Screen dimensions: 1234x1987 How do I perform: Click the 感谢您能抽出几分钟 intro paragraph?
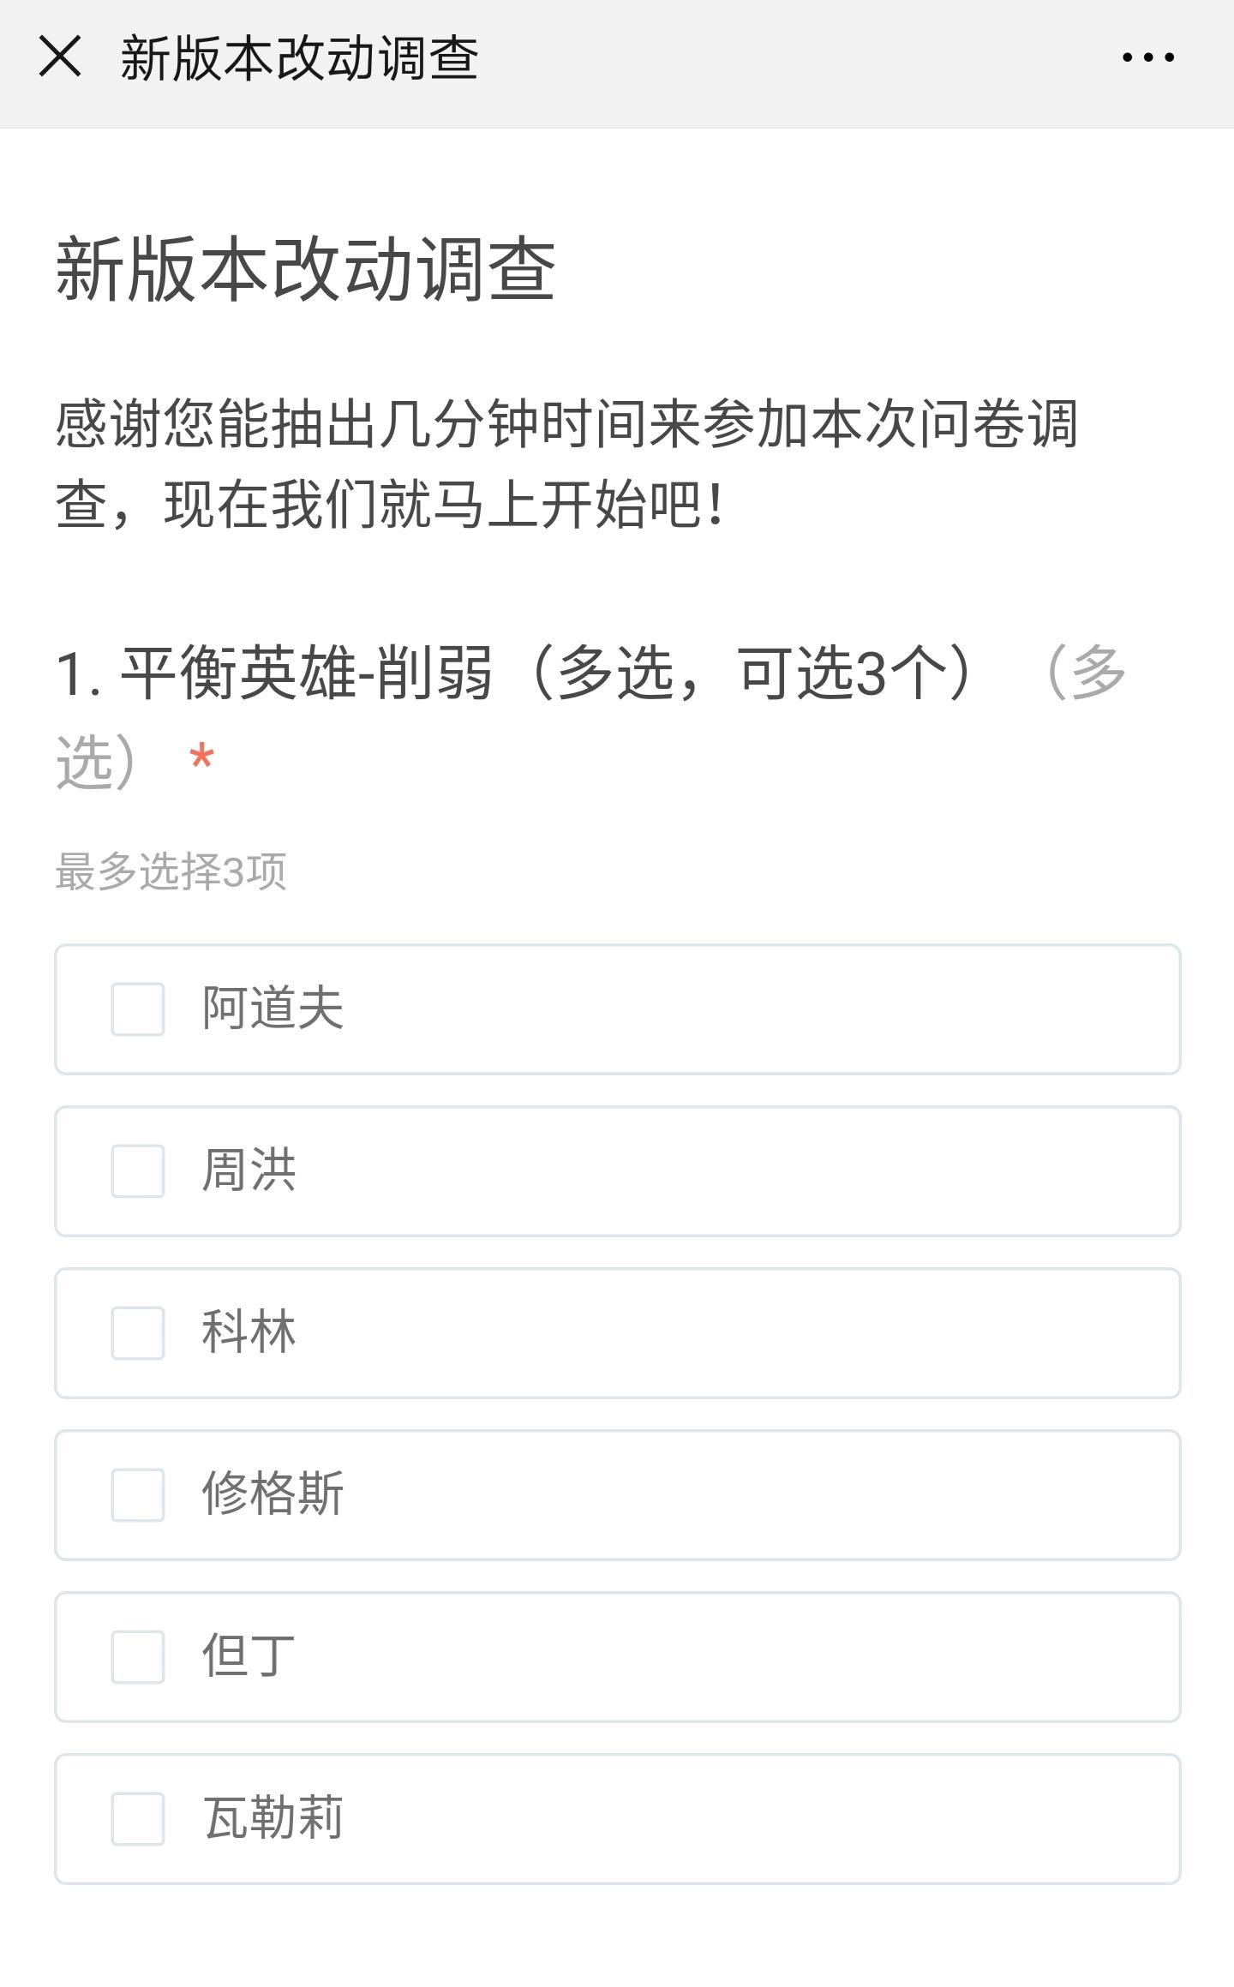click(566, 464)
